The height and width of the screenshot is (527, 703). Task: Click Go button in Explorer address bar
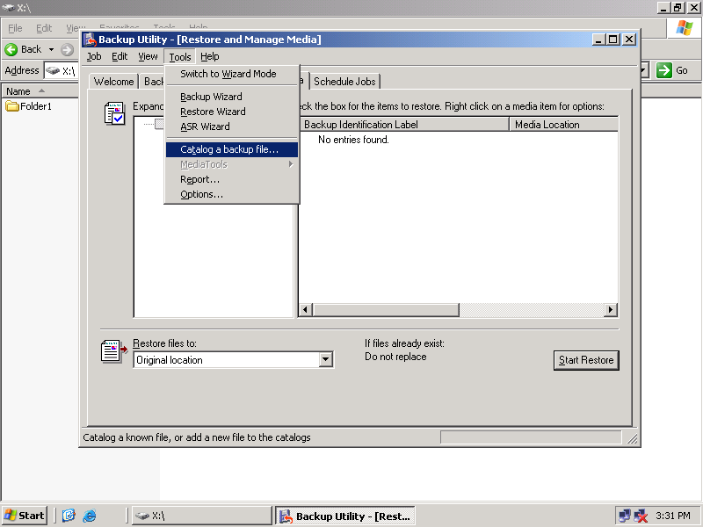pyautogui.click(x=671, y=70)
